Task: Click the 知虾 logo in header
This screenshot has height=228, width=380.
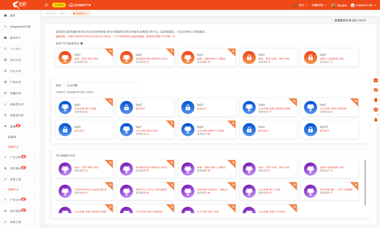Action: pyautogui.click(x=20, y=5)
